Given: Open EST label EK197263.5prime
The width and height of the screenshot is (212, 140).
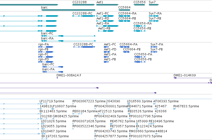Looking at the screenshot, I should 55,136.
